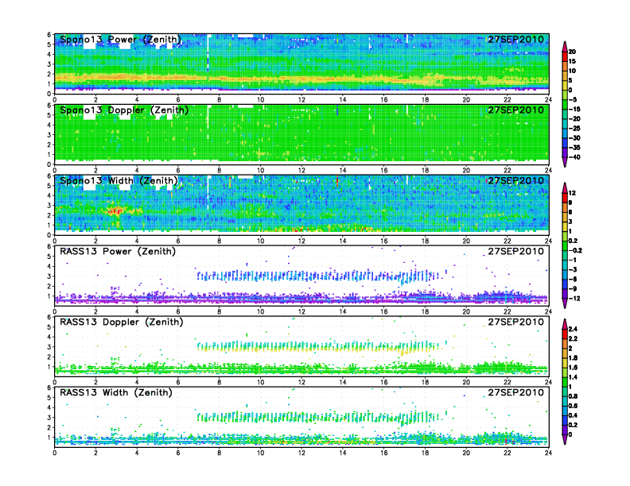The image size is (630, 486).
Task: Click the hour 18 tick under Spano13 Doppler panel
Action: (x=425, y=171)
